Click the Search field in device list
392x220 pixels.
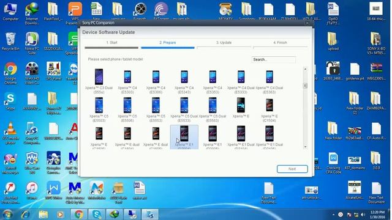[x=274, y=60]
